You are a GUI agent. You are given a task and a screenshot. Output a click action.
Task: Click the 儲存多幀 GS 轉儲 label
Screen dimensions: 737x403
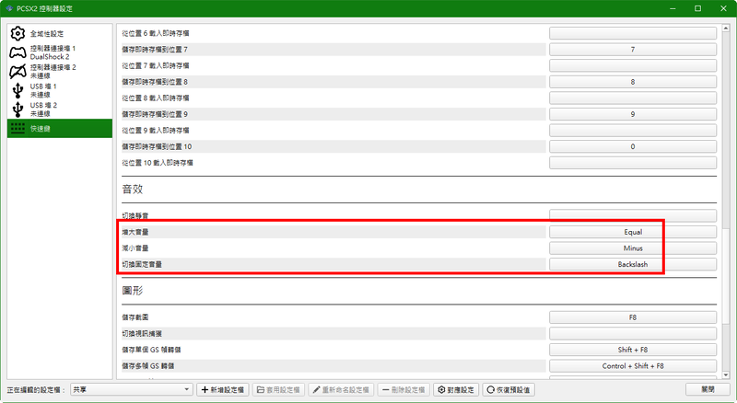148,366
